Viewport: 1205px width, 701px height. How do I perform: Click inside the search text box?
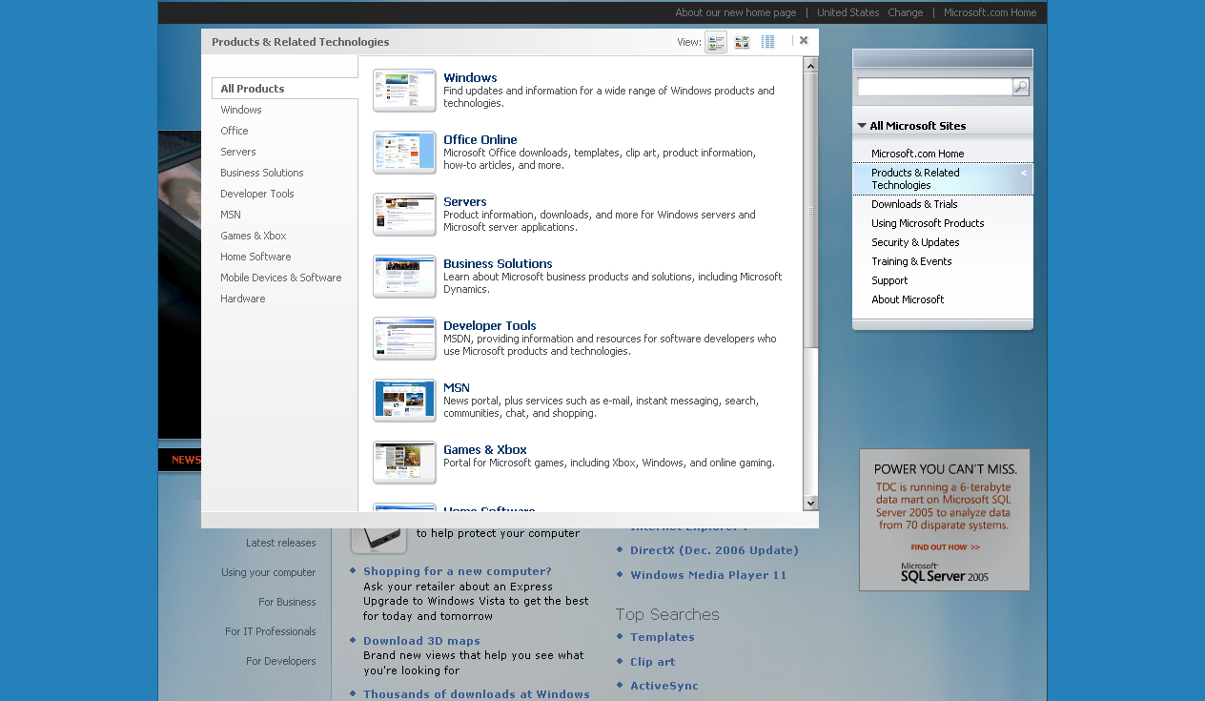click(x=933, y=88)
